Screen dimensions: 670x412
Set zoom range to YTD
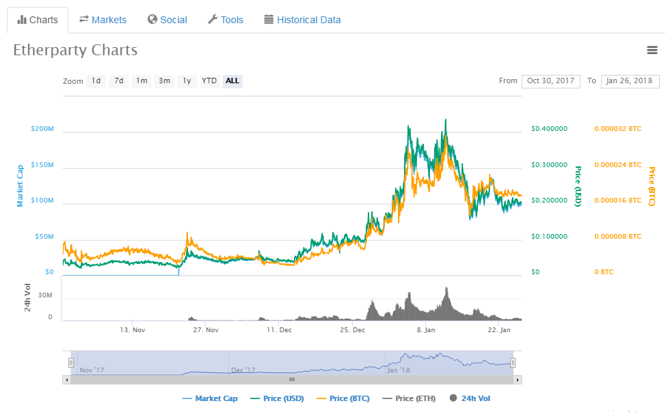coord(209,81)
